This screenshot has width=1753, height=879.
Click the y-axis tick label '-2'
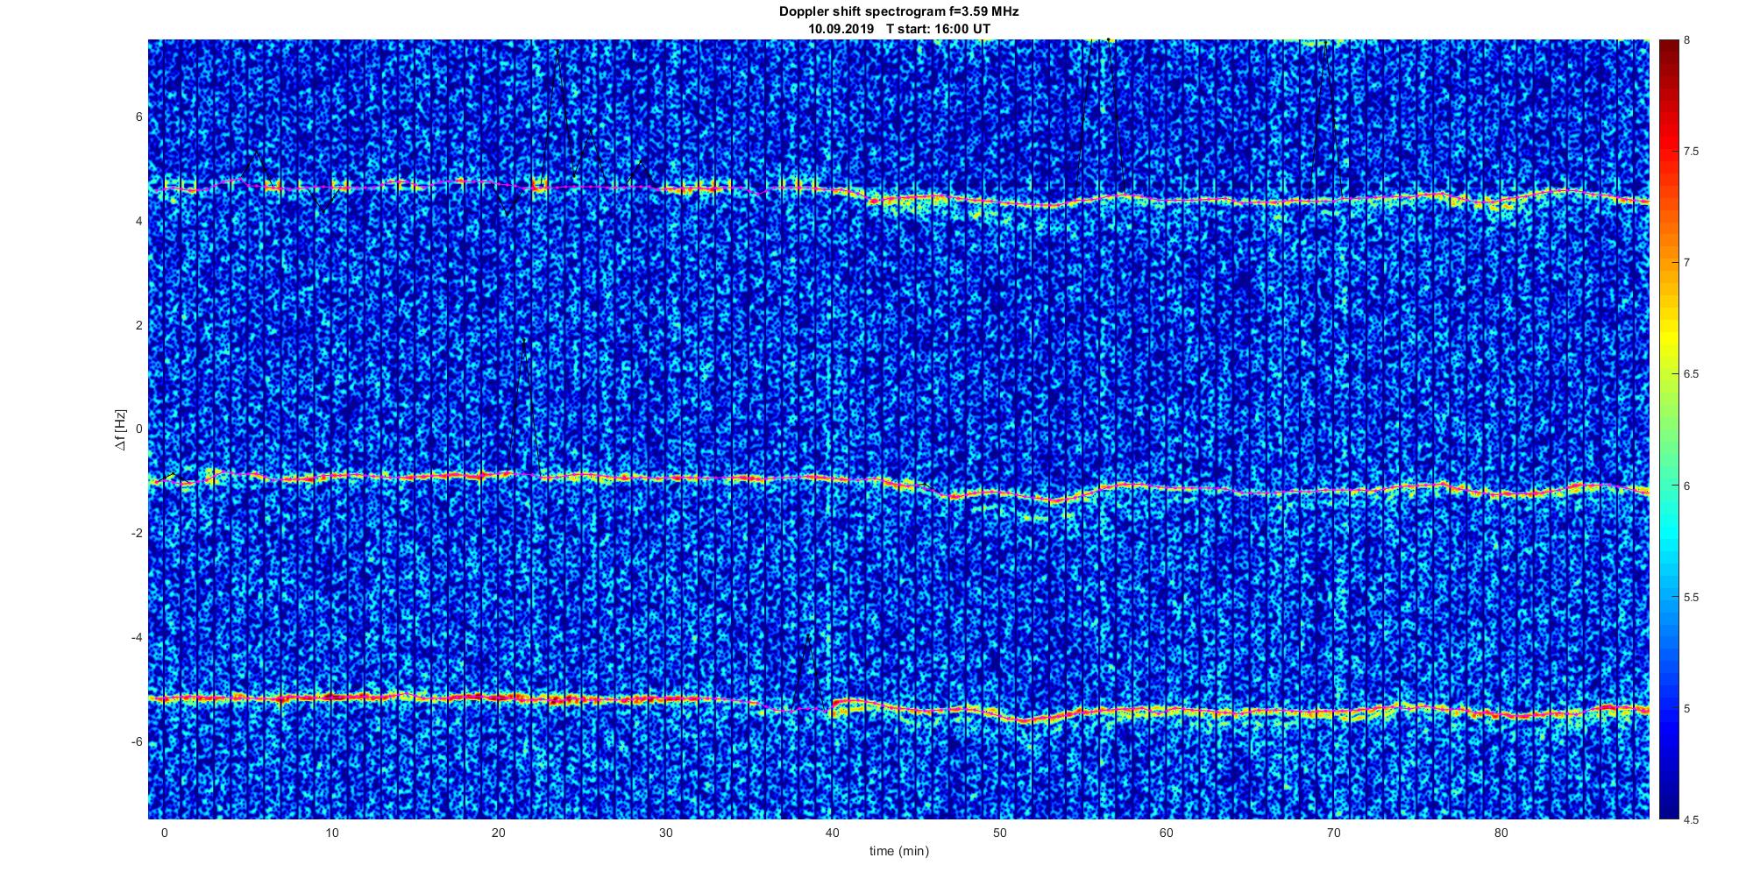137,534
